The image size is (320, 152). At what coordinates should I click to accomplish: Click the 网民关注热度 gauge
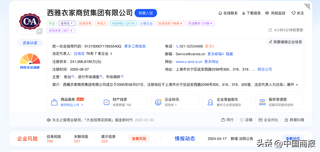30,61
